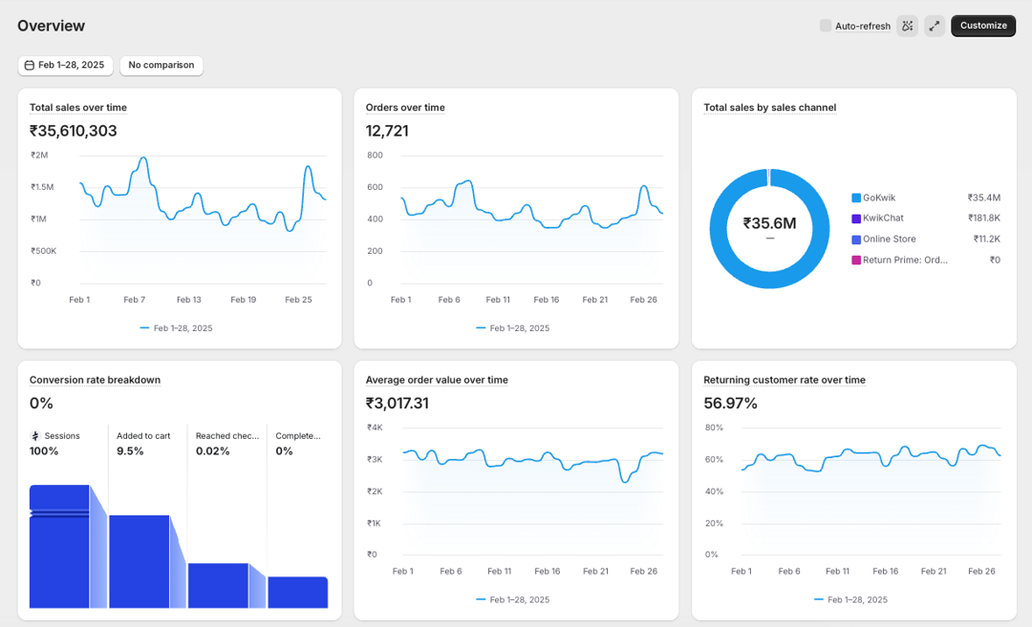Toggle the Total sales chart legend series
Image resolution: width=1032 pixels, height=627 pixels.
177,328
